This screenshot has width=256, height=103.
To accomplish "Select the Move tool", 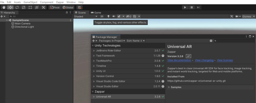I will click(x=10, y=7).
